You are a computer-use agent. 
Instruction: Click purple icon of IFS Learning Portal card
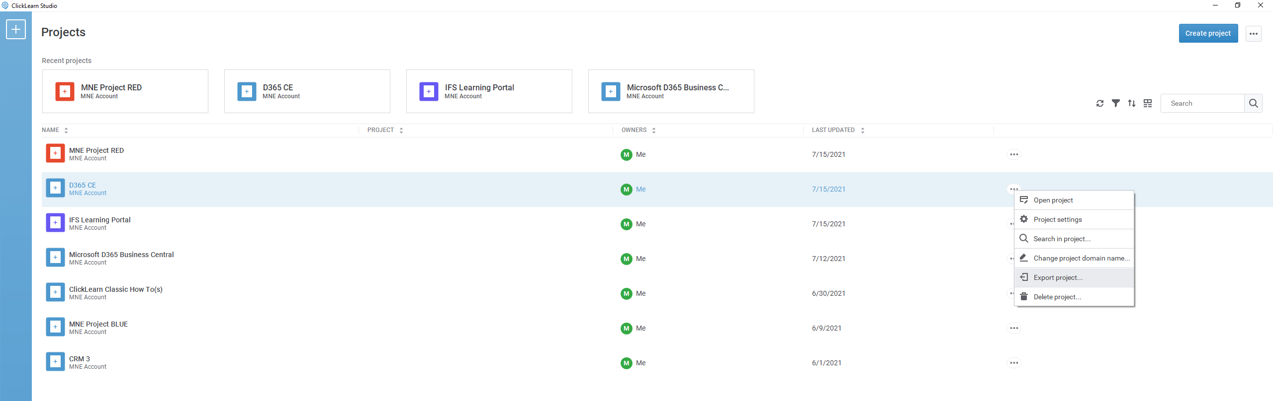pyautogui.click(x=429, y=91)
